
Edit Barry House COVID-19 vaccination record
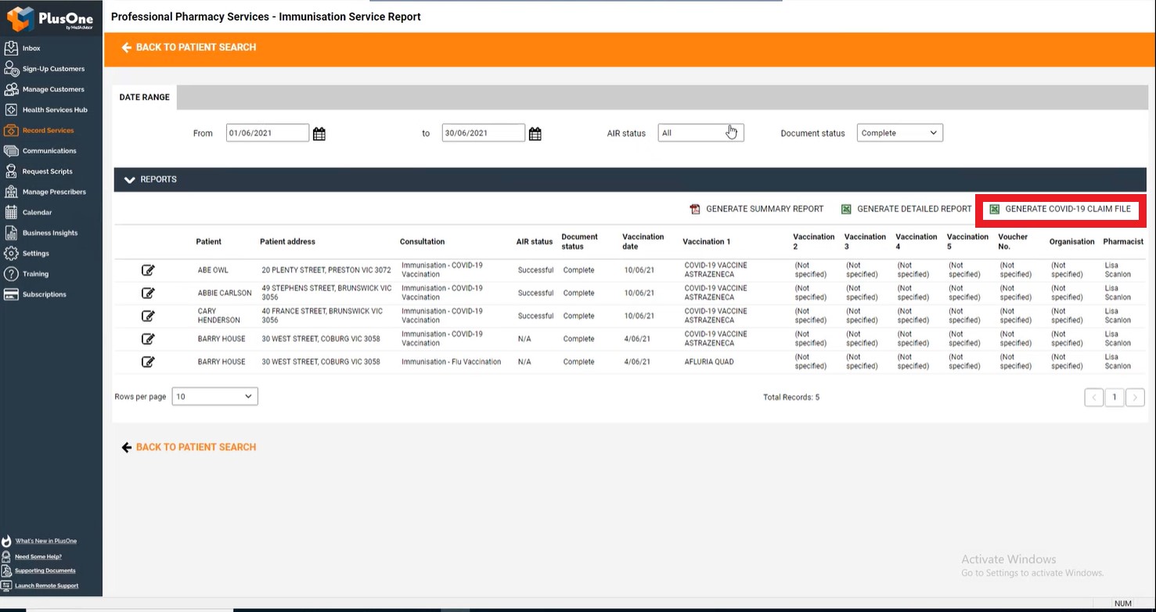[148, 339]
